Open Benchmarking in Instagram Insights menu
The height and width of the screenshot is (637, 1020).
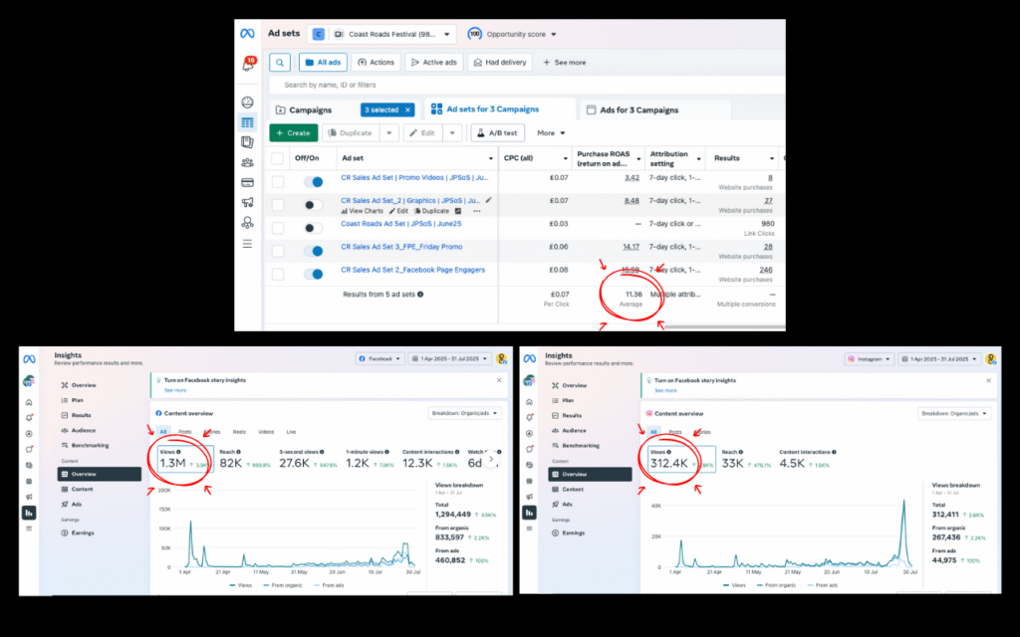(581, 446)
